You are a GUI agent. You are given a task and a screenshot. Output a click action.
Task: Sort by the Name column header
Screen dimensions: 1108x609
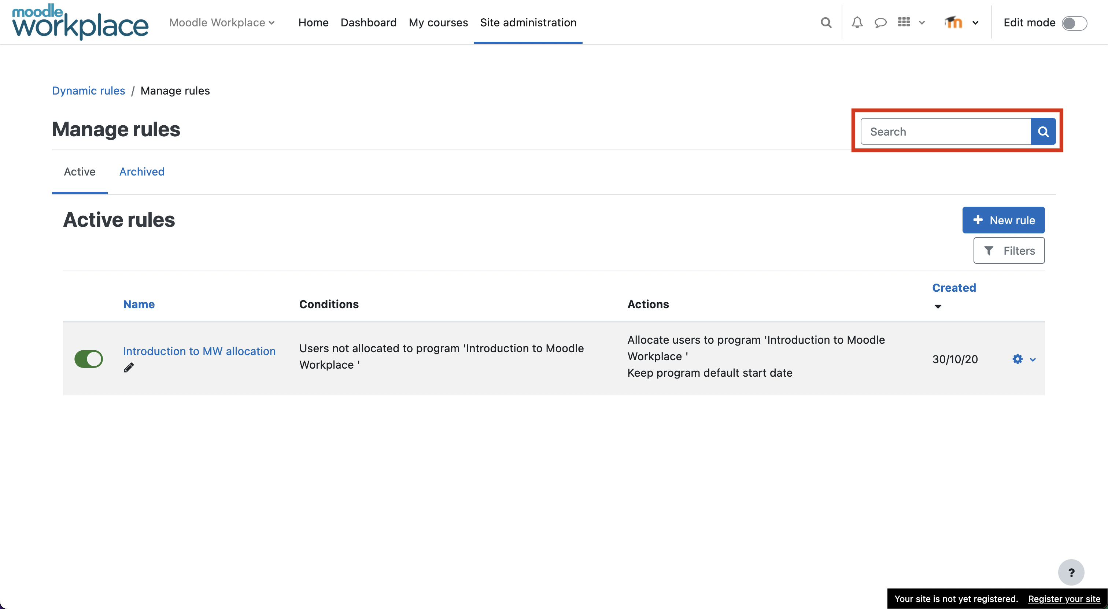coord(139,304)
